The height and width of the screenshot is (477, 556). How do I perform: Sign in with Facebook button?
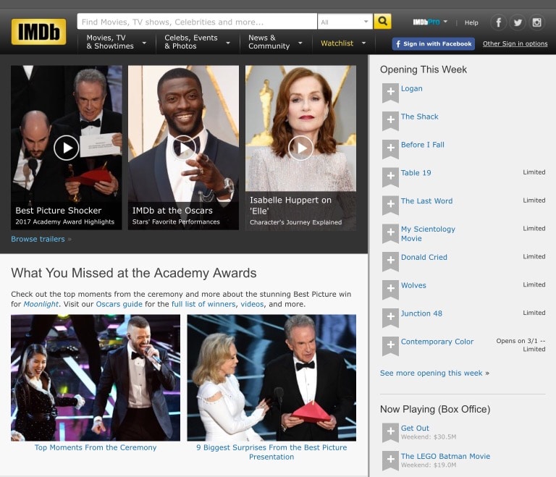point(434,43)
